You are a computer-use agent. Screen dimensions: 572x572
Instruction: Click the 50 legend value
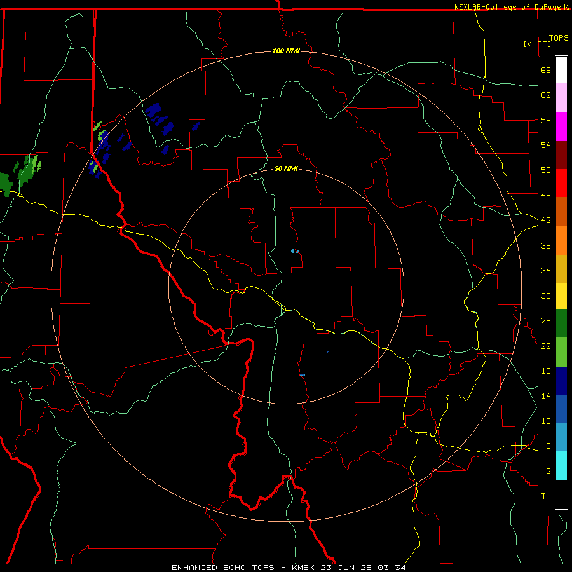(x=546, y=170)
